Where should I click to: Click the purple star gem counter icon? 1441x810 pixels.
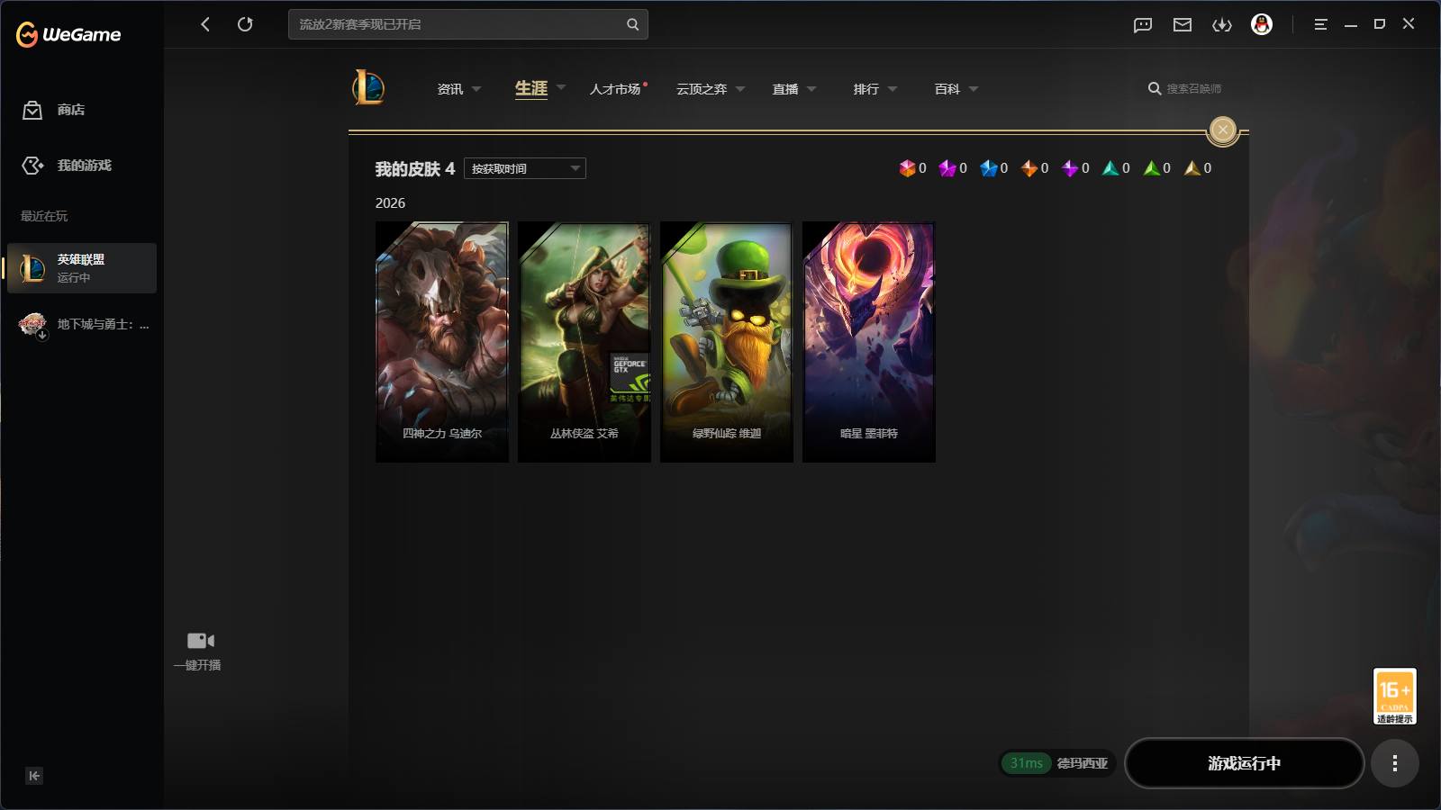tap(1070, 168)
